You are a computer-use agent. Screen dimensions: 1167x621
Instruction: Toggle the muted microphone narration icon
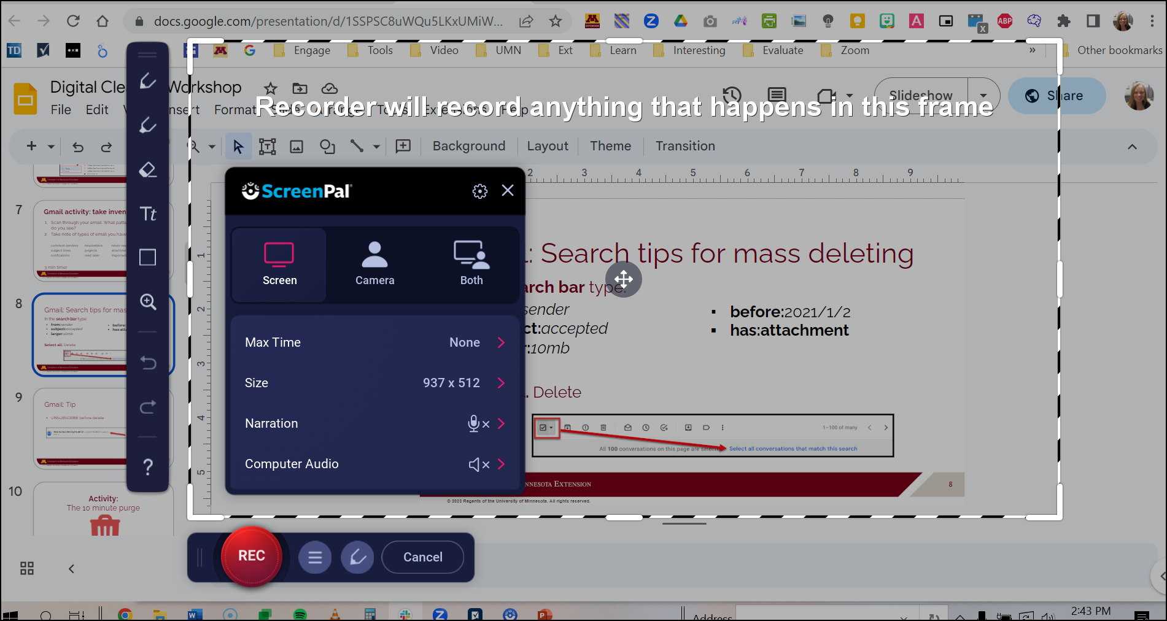click(478, 423)
